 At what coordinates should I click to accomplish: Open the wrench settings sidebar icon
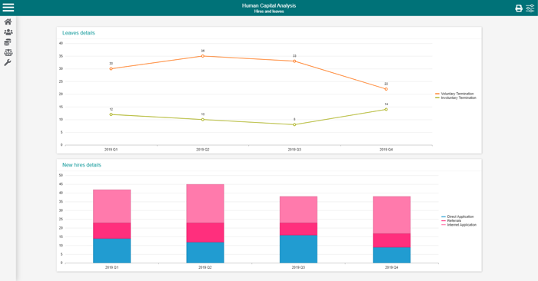[x=8, y=62]
